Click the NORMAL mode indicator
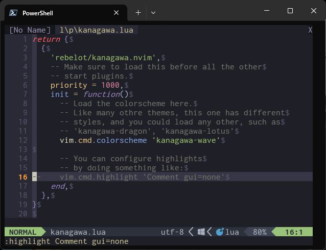The height and width of the screenshot is (250, 326). pos(22,232)
